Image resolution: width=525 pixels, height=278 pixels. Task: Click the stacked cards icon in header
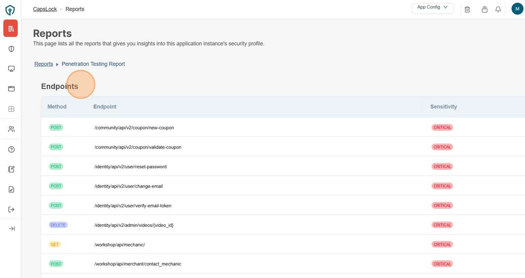(484, 9)
